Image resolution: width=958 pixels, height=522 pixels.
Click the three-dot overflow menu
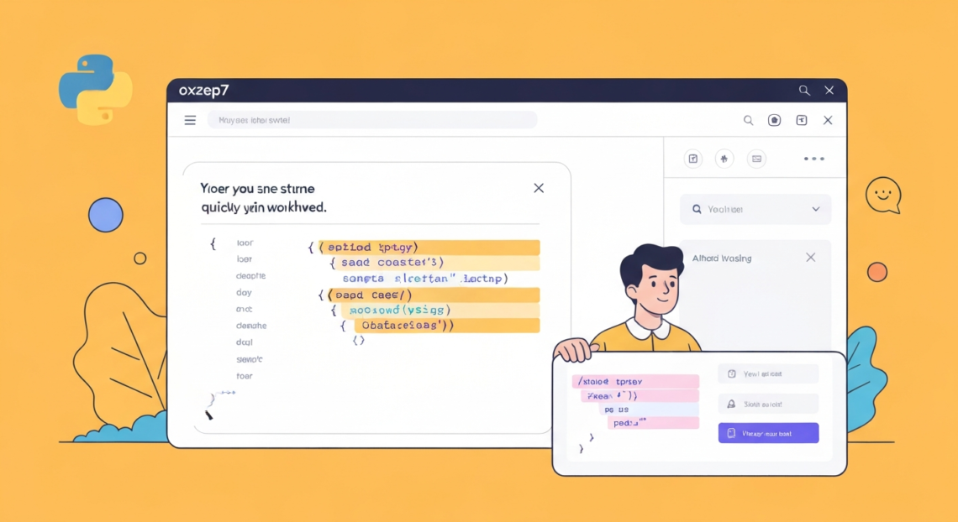click(x=813, y=158)
